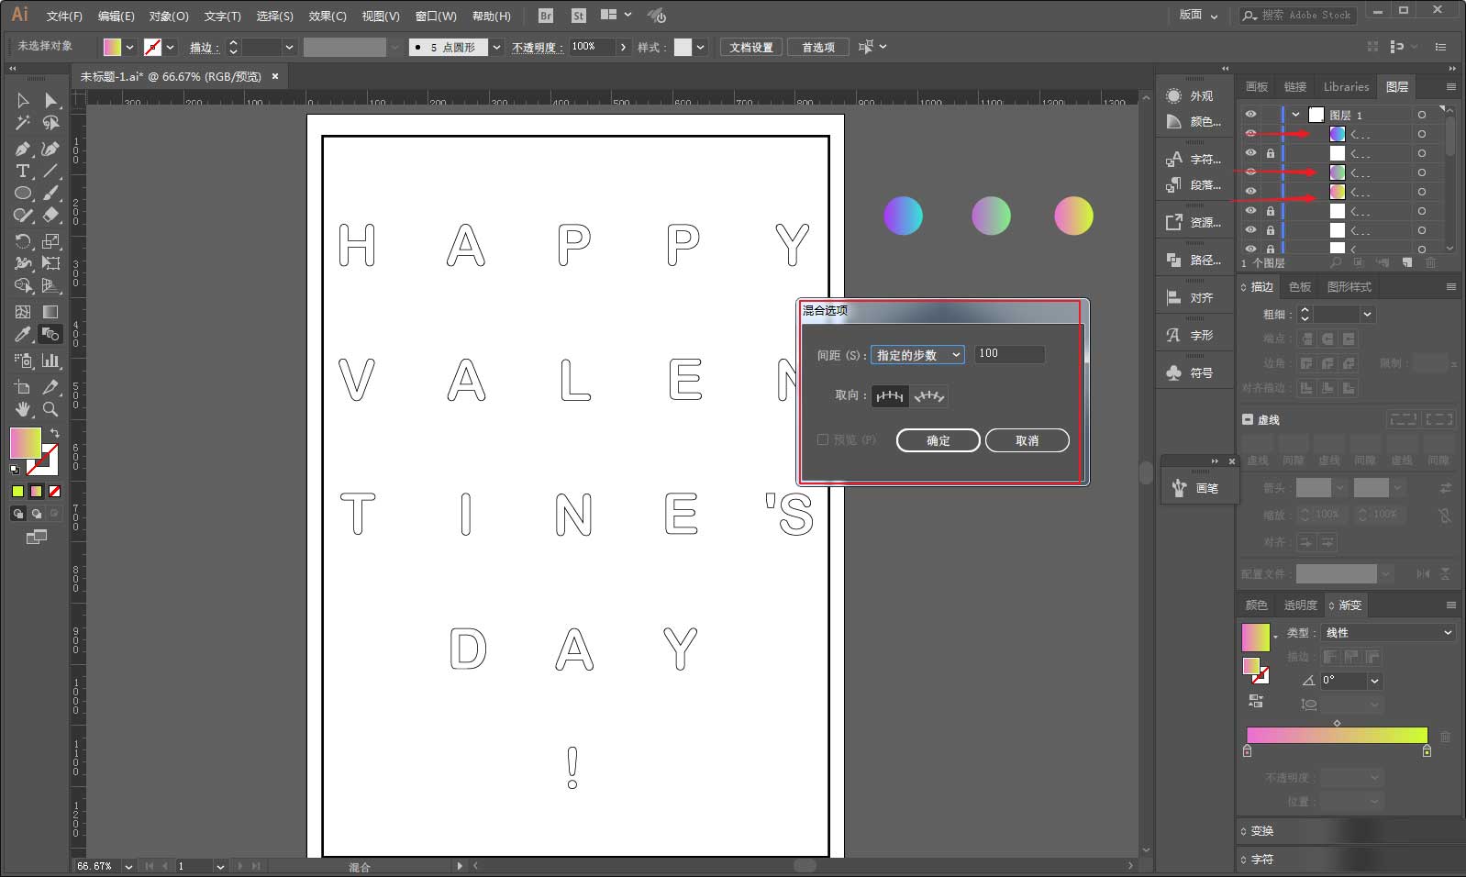Select the Pen tool
1466x877 pixels.
(x=23, y=149)
